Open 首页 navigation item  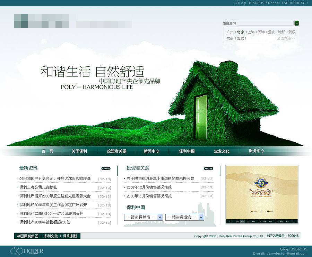tap(47, 151)
